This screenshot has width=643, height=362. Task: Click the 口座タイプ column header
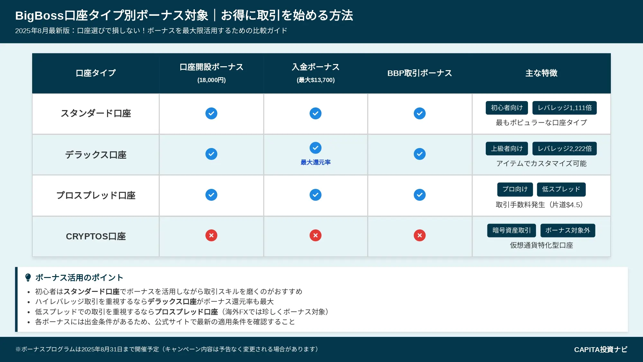[95, 73]
